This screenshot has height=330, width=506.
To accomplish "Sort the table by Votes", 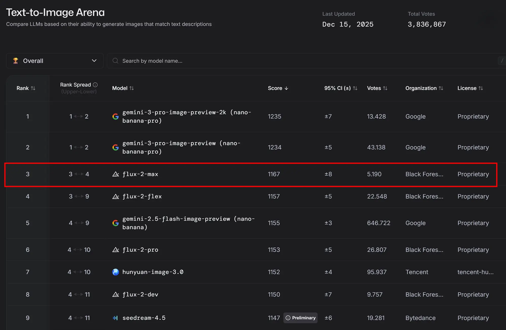I will point(385,88).
